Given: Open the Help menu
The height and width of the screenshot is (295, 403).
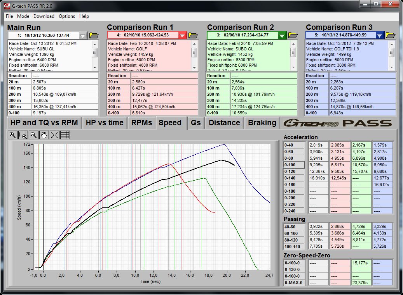Looking at the screenshot, I should 84,16.
